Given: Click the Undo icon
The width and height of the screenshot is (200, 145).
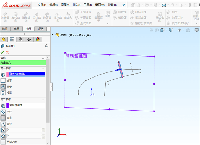Looking at the screenshot, I should pyautogui.click(x=173, y=5).
